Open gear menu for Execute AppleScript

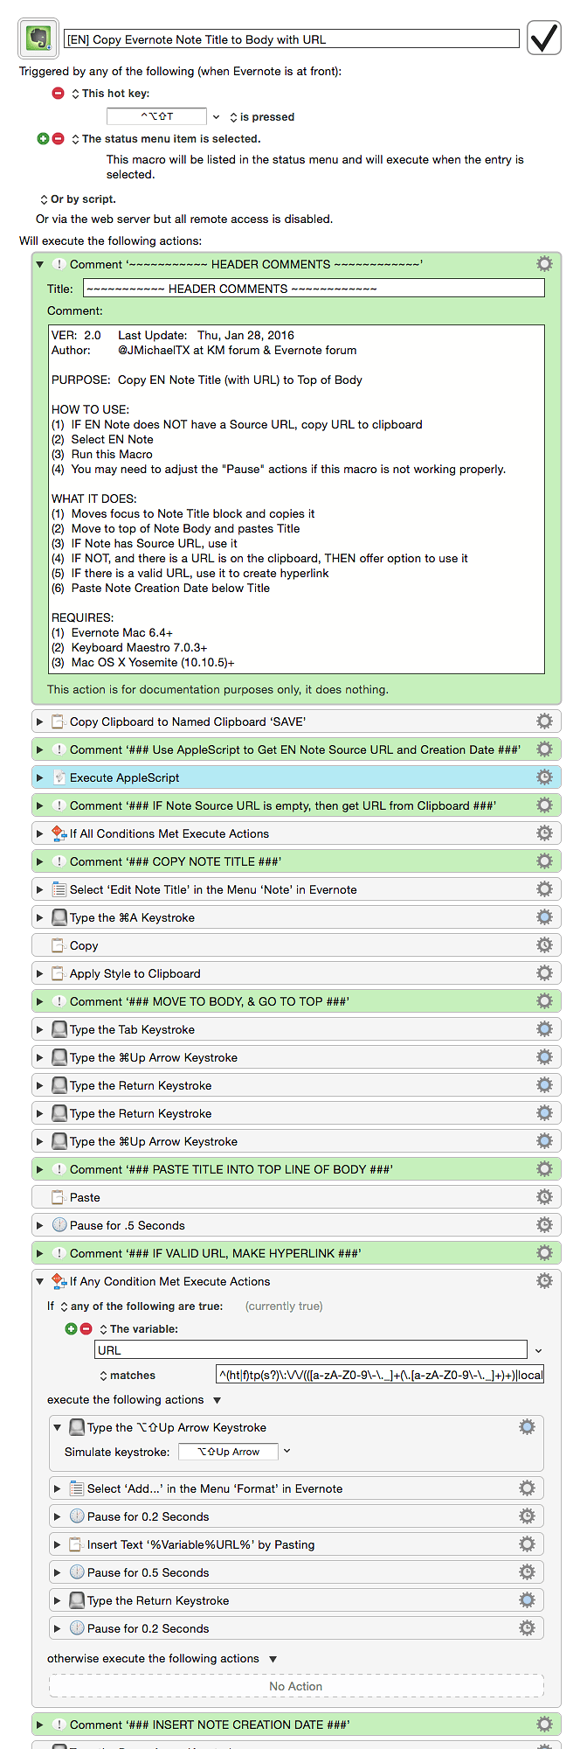[x=544, y=777]
